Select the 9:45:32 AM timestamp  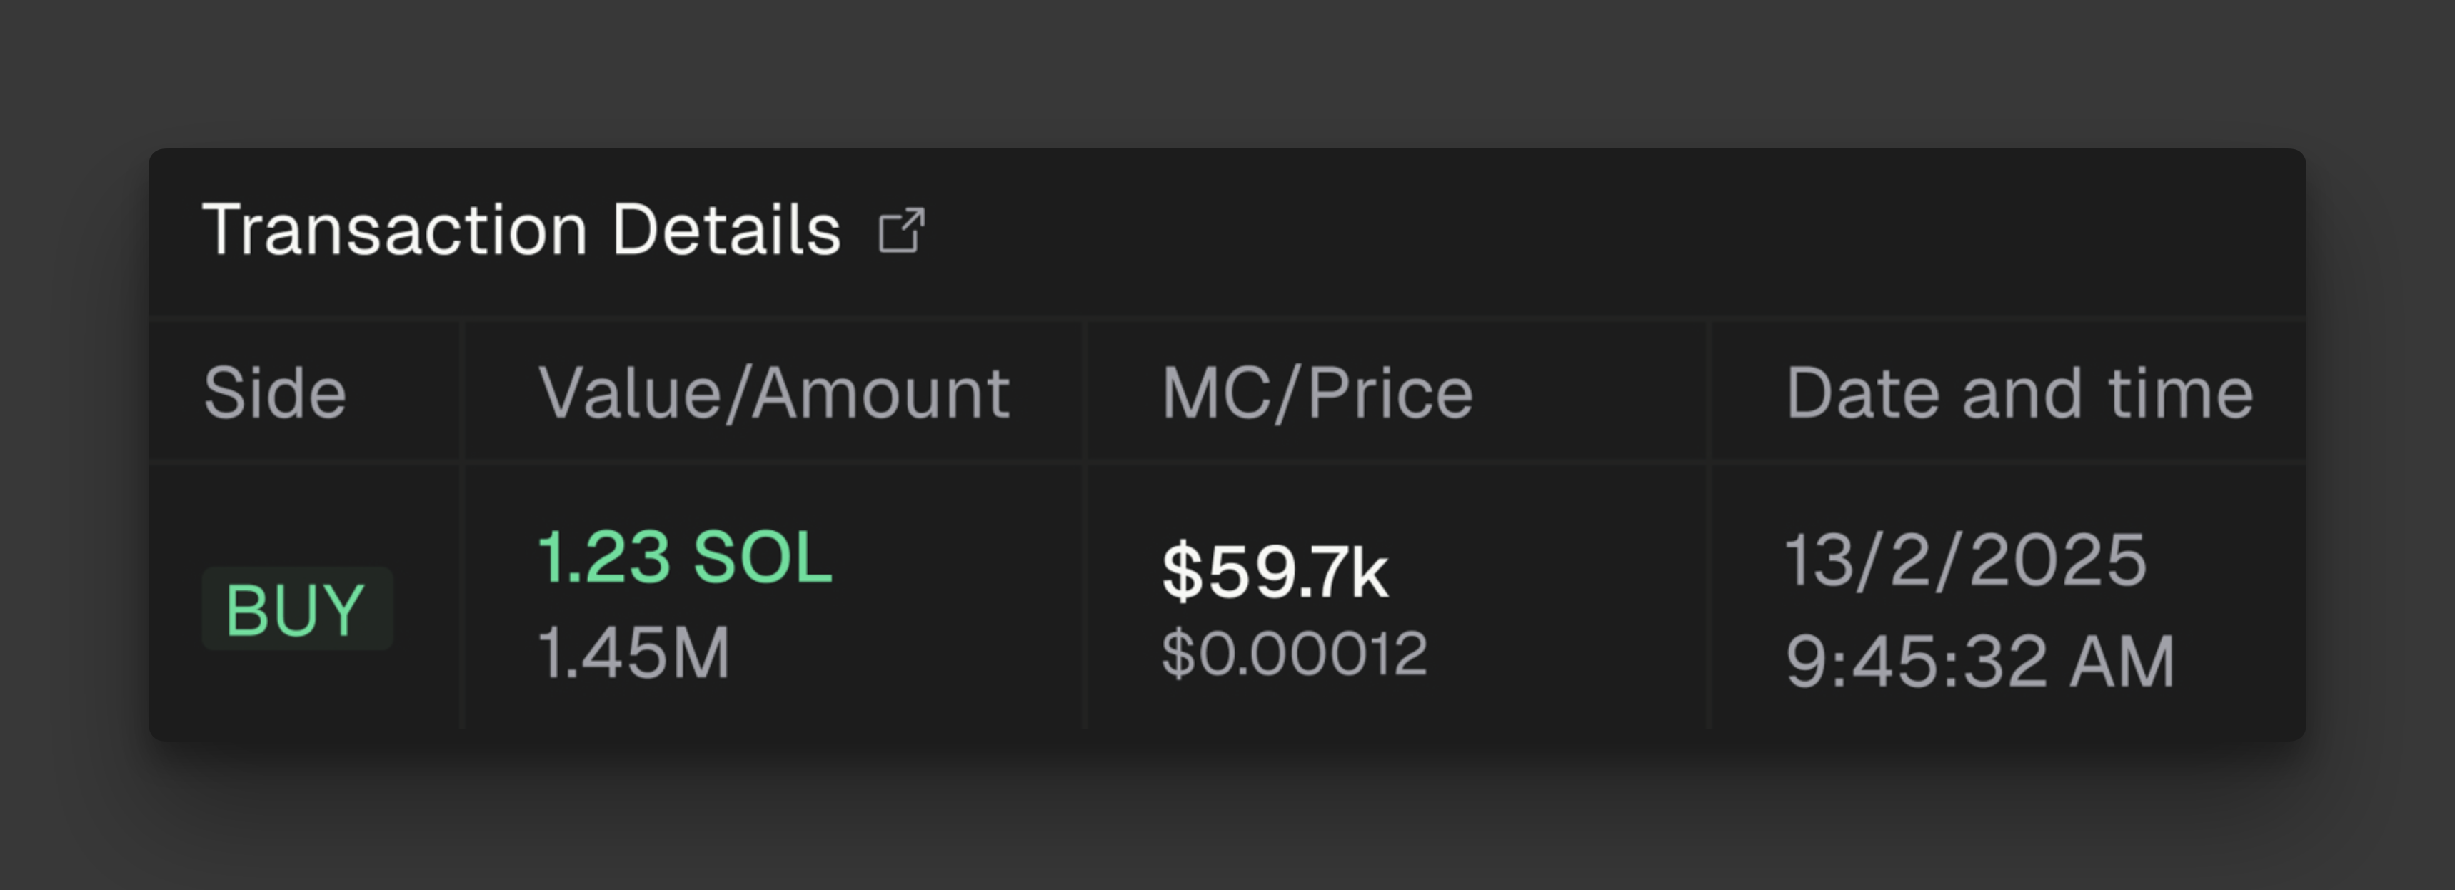coord(1979,662)
